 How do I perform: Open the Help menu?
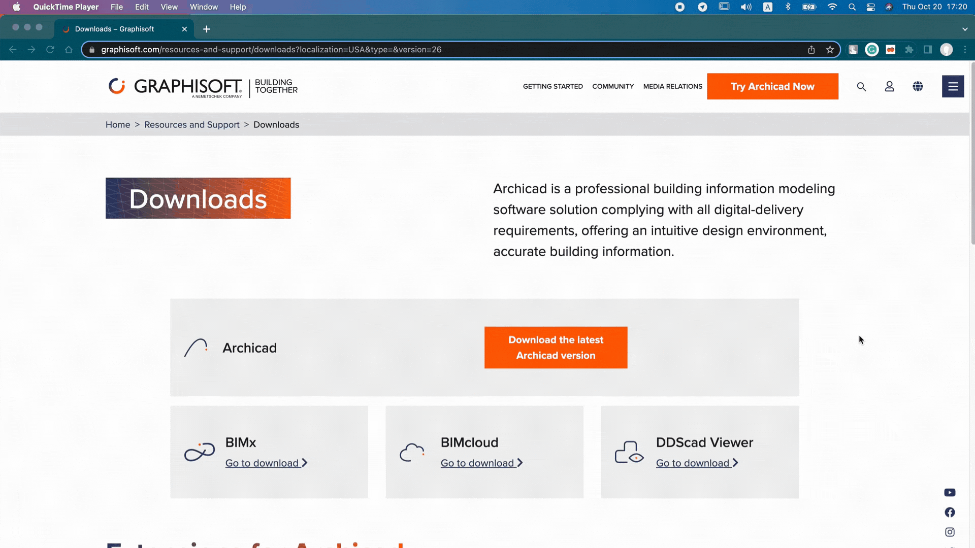pos(238,7)
